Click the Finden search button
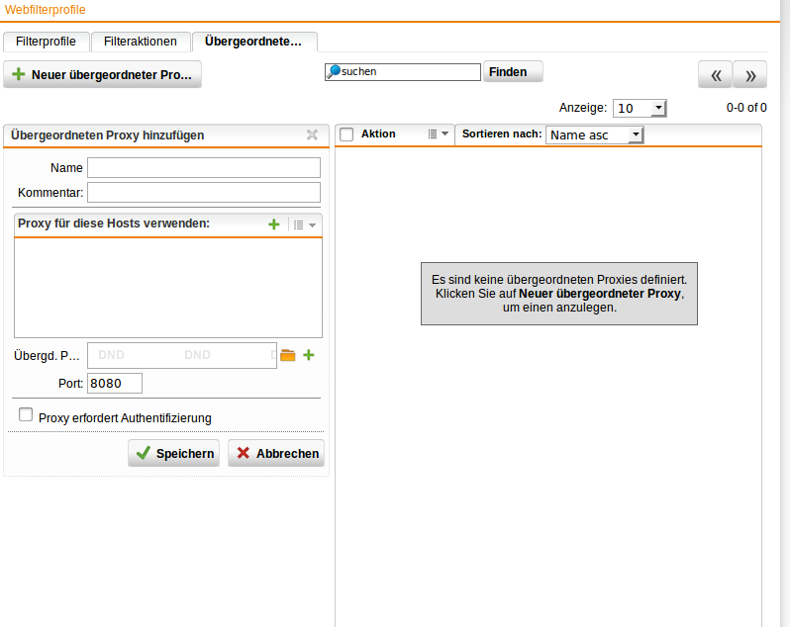Image resolution: width=790 pixels, height=627 pixels. point(513,71)
